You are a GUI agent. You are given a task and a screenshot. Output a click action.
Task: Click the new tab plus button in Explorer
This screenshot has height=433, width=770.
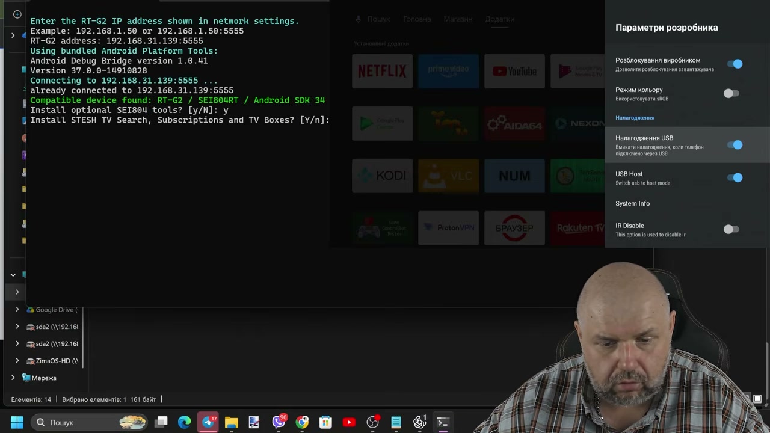tap(17, 14)
